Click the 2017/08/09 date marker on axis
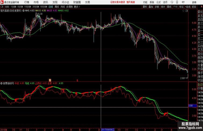Image resolution: width=203 pixels, height=131 pixels. 108,130
